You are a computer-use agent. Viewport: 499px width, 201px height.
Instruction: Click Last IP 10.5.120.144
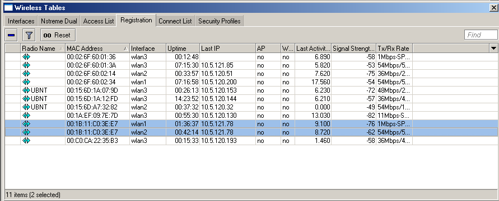coord(219,99)
